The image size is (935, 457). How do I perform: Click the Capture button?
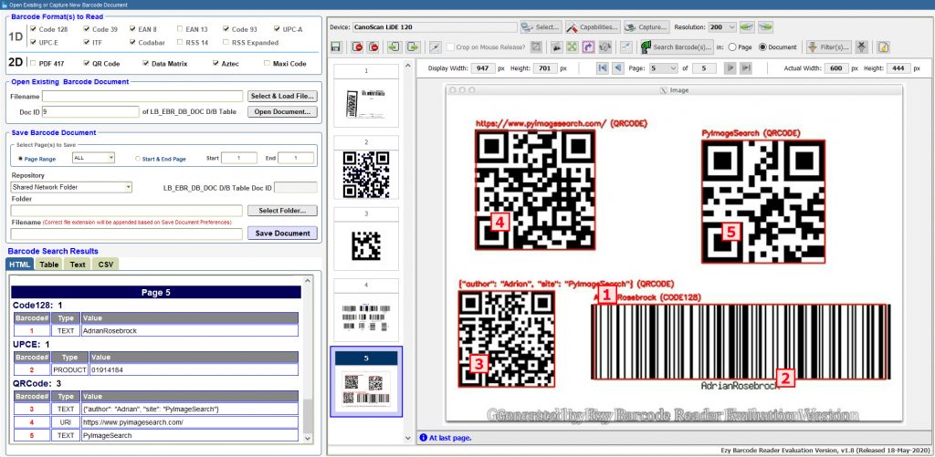click(x=646, y=26)
